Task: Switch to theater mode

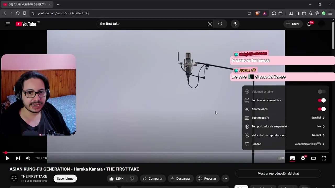Action: point(313,158)
